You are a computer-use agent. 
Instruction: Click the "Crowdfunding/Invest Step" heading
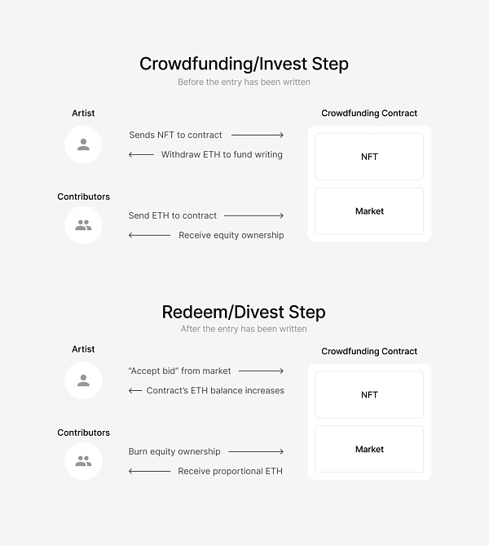tap(244, 64)
